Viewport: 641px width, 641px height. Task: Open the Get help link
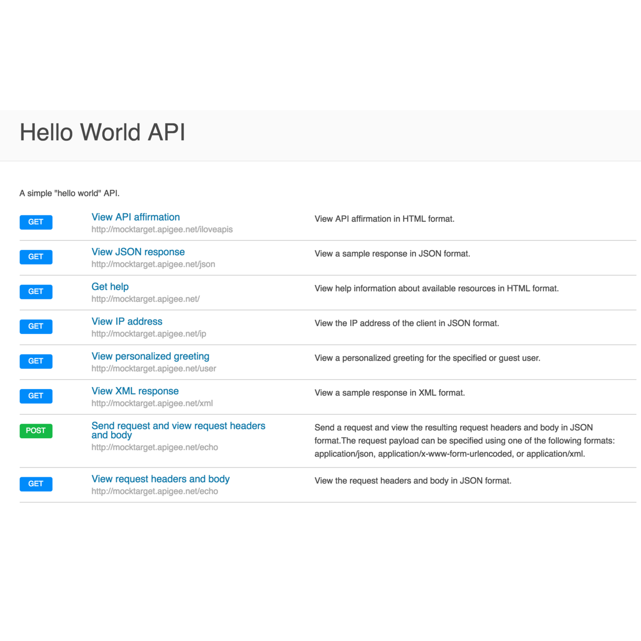coord(110,287)
